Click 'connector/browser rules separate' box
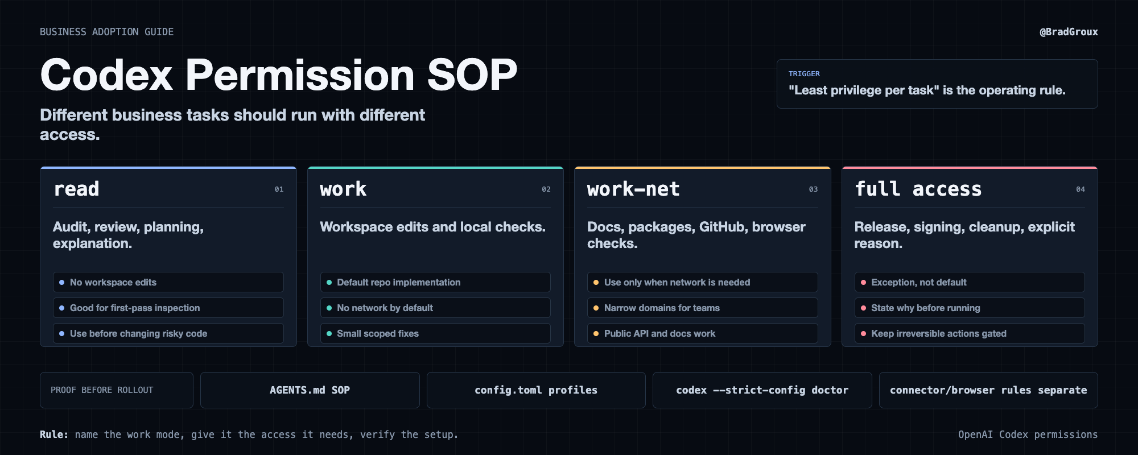The image size is (1138, 455). coord(988,390)
